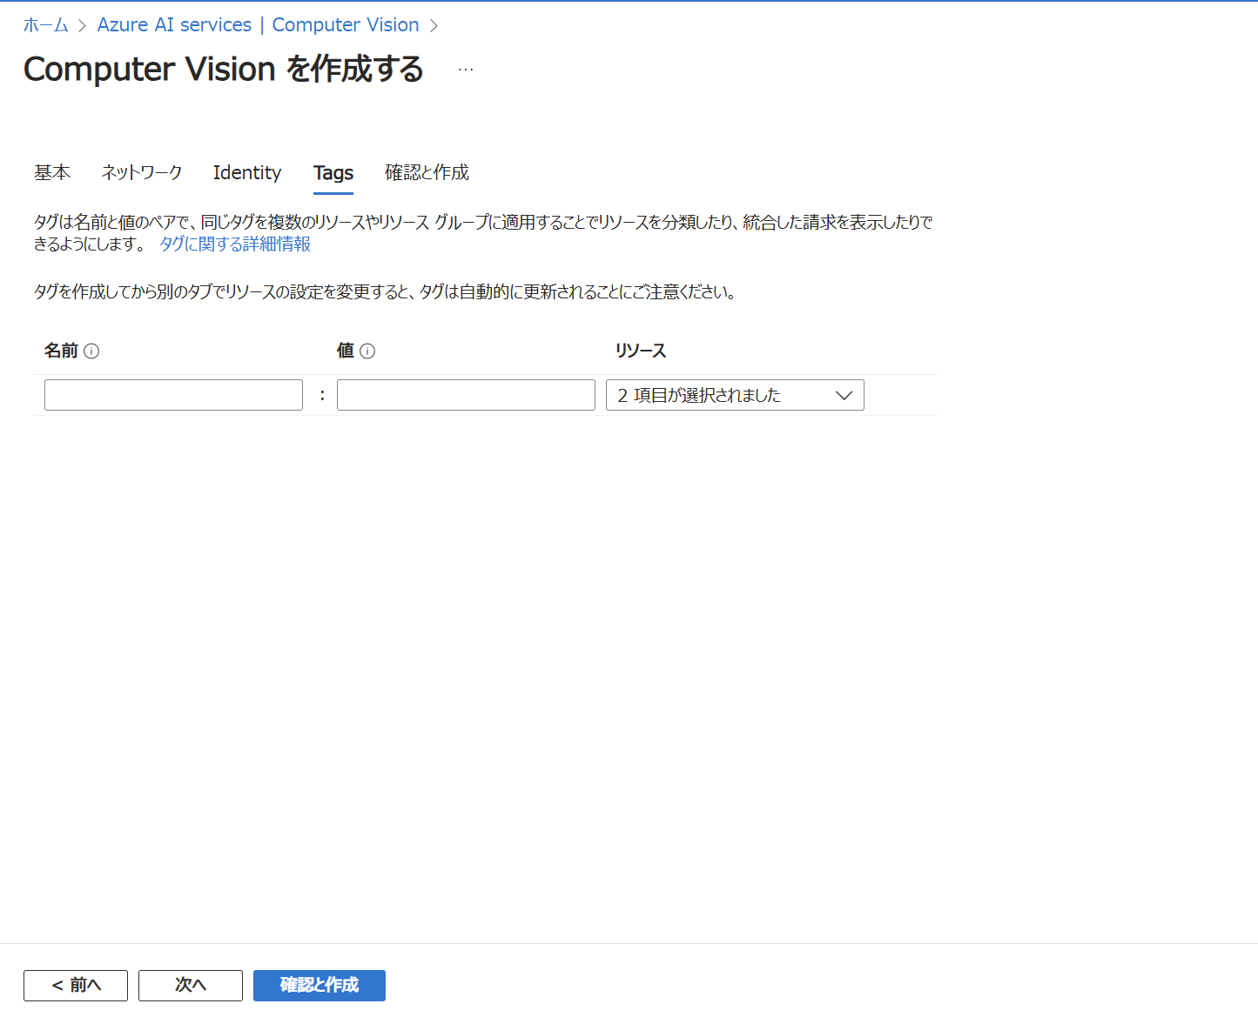
Task: Show info tooltip next to 値
Action: (367, 351)
